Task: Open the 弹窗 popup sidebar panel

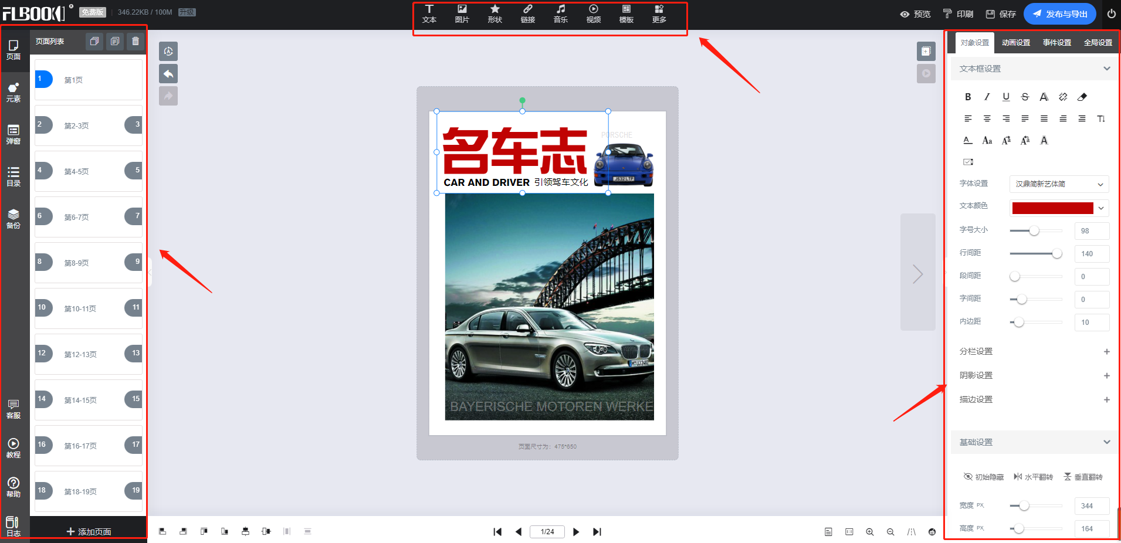Action: (x=13, y=135)
